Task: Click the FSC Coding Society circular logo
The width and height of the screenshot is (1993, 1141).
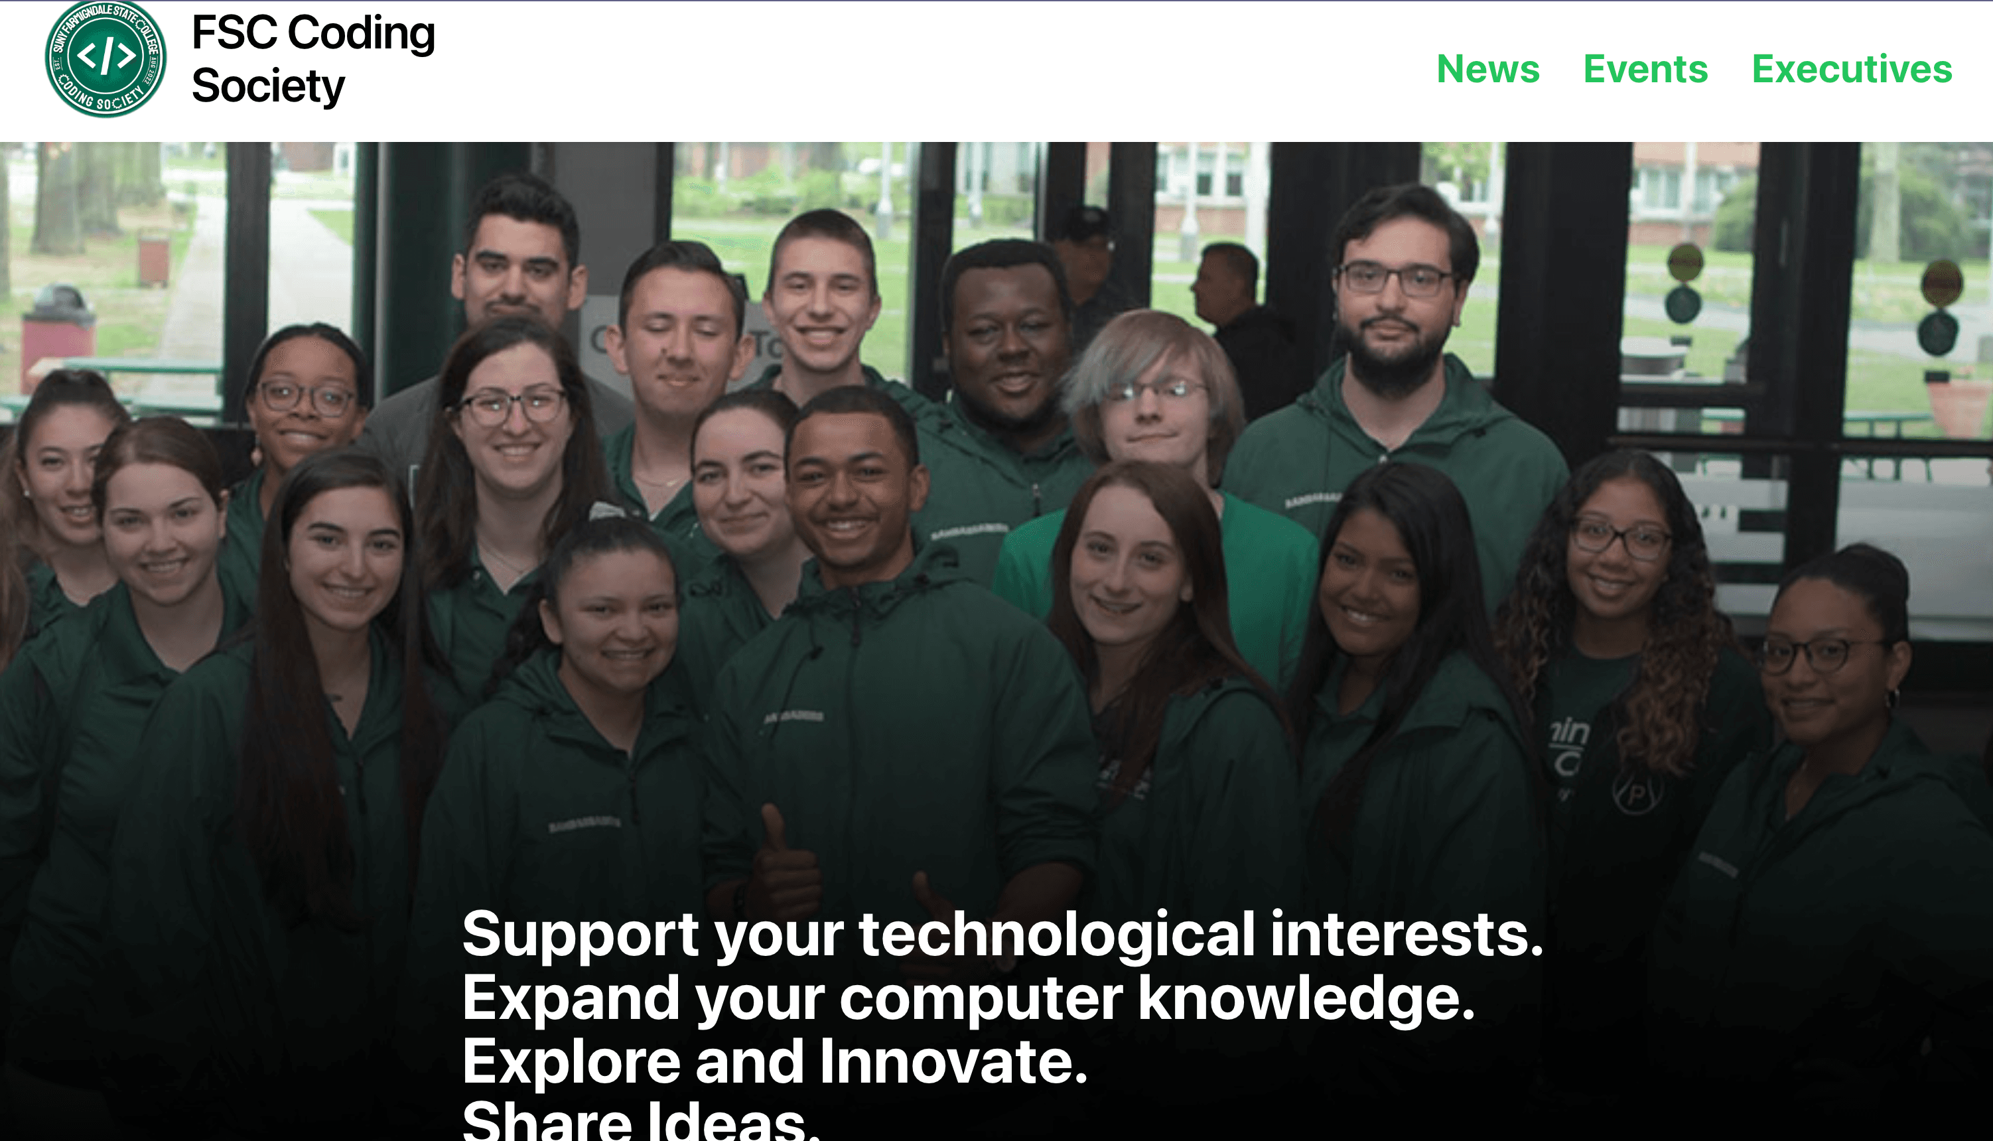Action: click(x=105, y=58)
